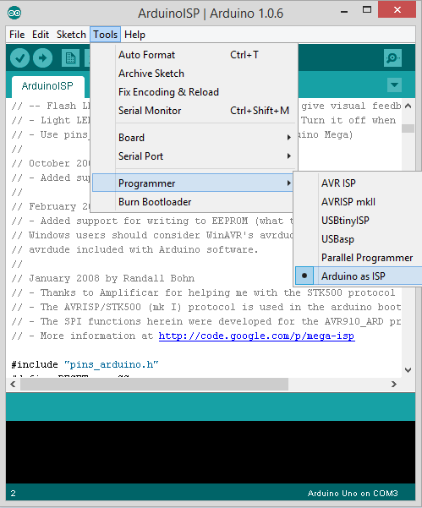Image resolution: width=422 pixels, height=508 pixels.
Task: Minimize the Arduino window
Action: [x=344, y=11]
